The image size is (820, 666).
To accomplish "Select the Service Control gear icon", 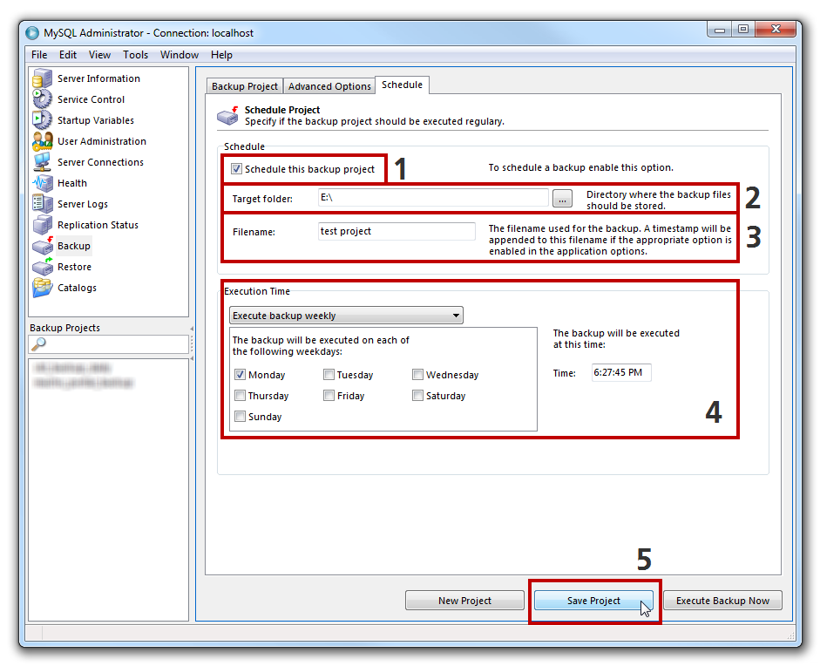I will coord(43,99).
